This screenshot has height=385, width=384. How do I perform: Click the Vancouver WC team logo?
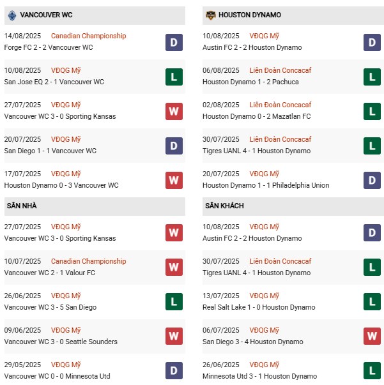click(12, 15)
